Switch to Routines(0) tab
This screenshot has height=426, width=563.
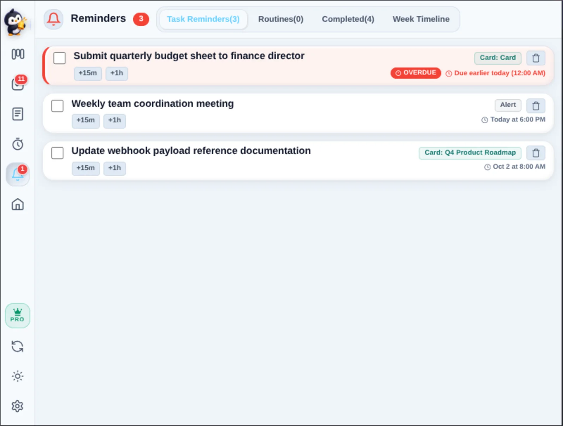coord(281,19)
